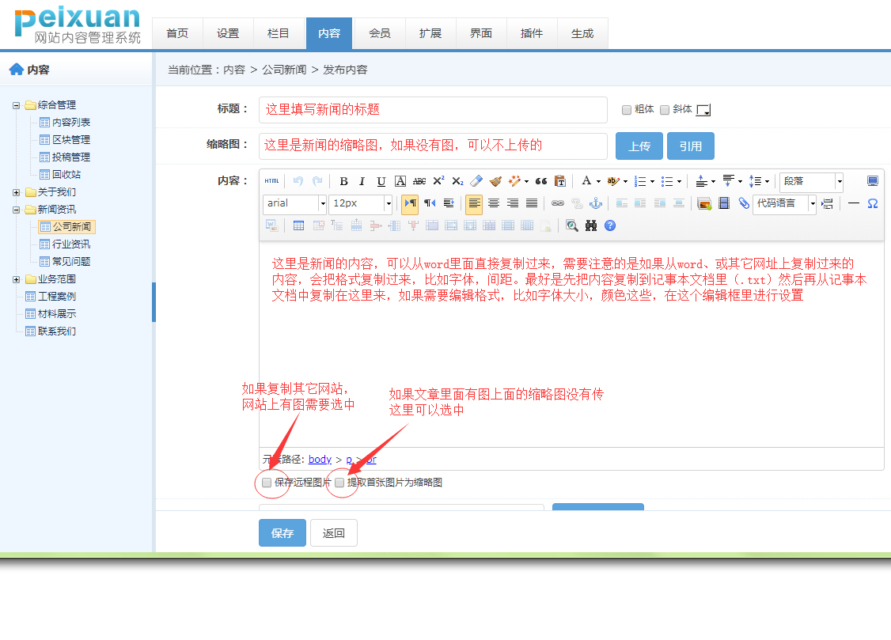Viewport: 891px width, 640px height.
Task: Insert an anchor into the content
Action: click(x=596, y=203)
